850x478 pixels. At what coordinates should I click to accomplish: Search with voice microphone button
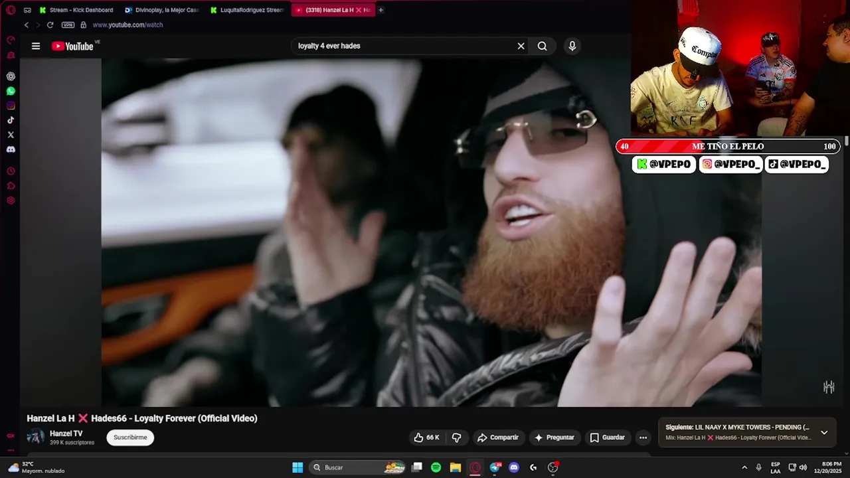coord(572,46)
